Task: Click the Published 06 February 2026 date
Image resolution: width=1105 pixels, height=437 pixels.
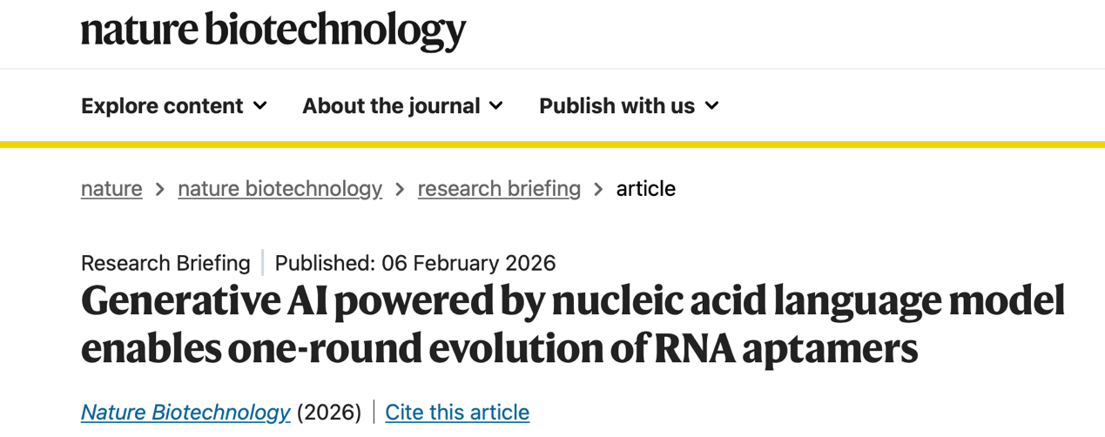Action: click(415, 263)
